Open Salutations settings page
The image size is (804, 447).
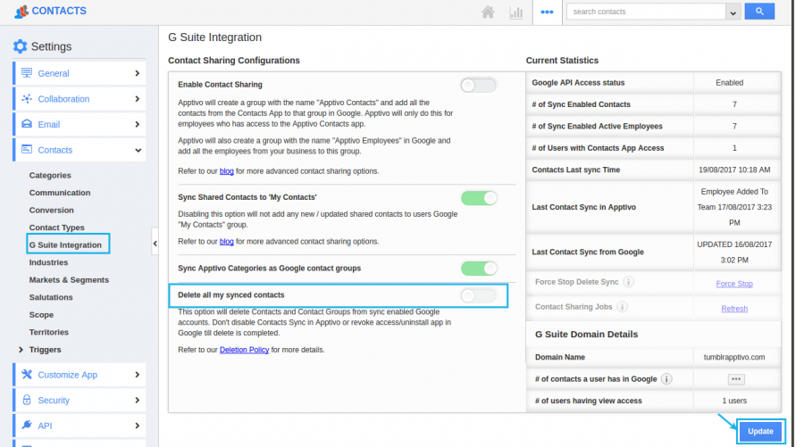coord(51,297)
